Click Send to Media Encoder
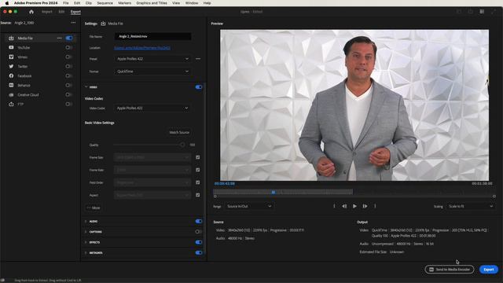 click(x=450, y=270)
